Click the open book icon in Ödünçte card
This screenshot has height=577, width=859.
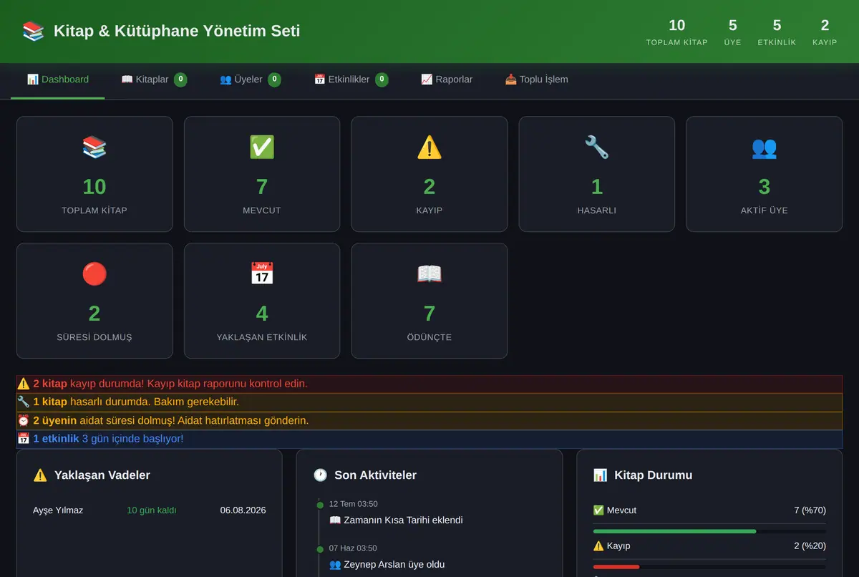coord(429,273)
